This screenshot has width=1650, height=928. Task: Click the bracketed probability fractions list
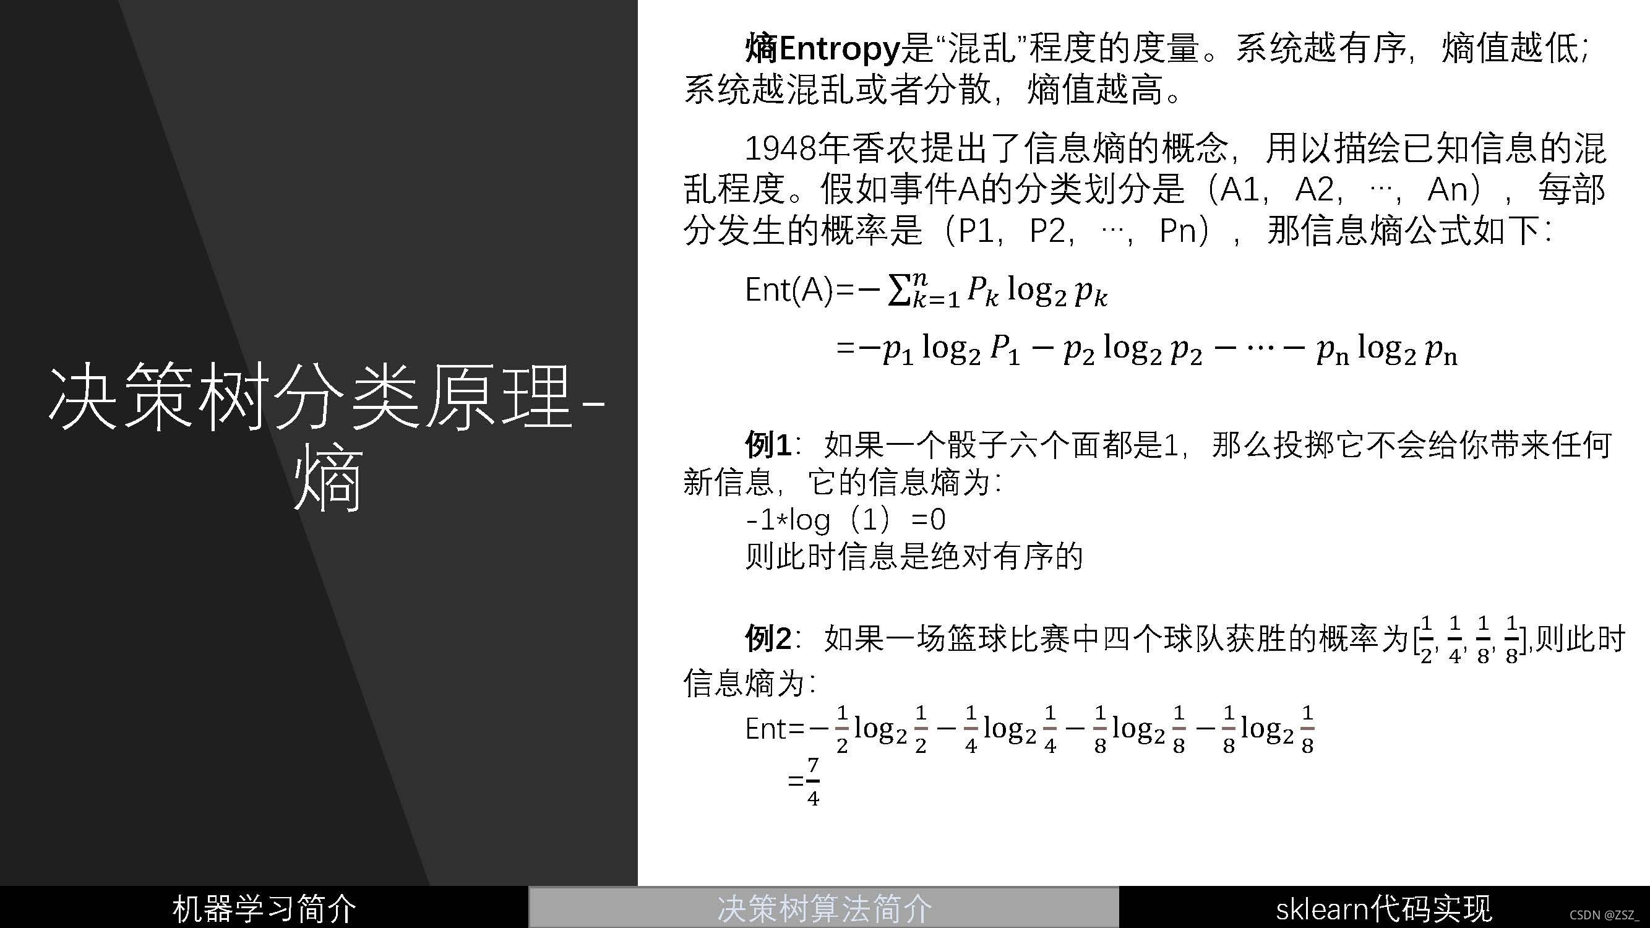pyautogui.click(x=1470, y=639)
